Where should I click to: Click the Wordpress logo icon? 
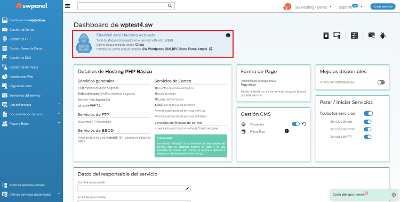tap(243, 124)
